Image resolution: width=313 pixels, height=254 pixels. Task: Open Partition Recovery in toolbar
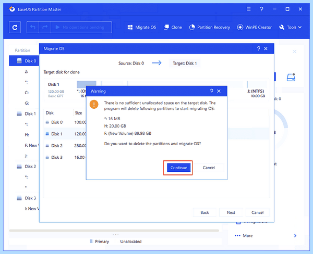tap(210, 27)
